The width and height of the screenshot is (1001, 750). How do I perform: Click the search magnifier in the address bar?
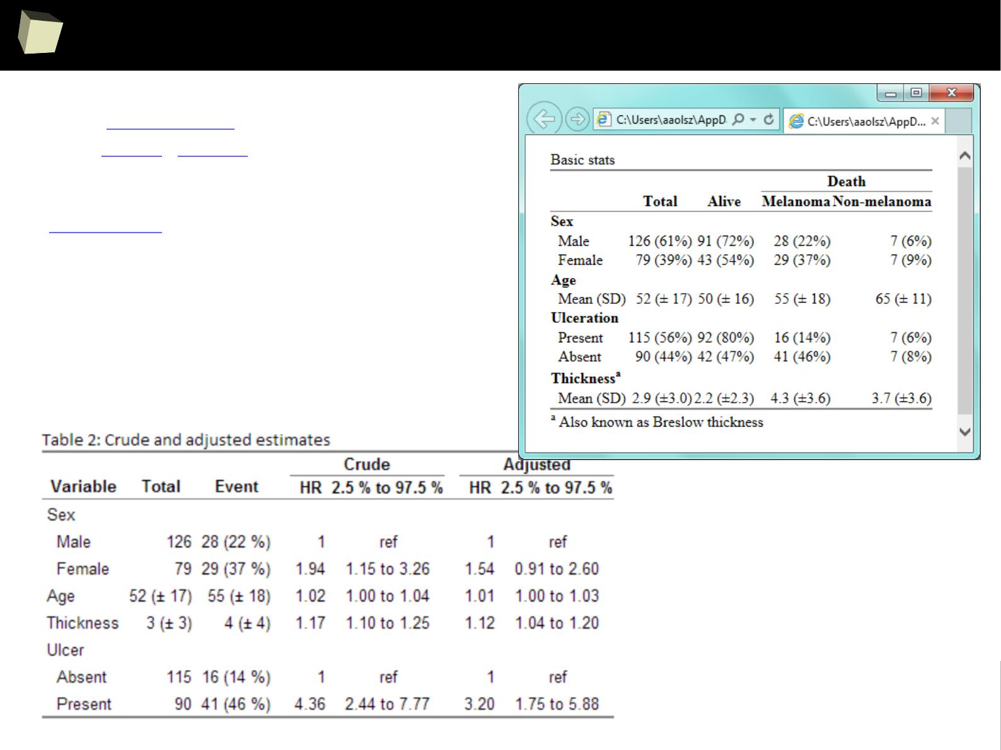[739, 119]
